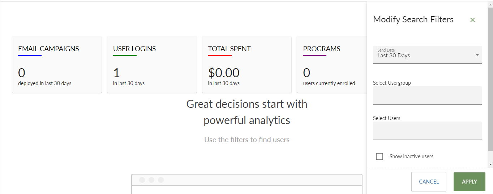Click the $0.00 total spent amount
Image resolution: width=493 pixels, height=194 pixels.
(224, 73)
